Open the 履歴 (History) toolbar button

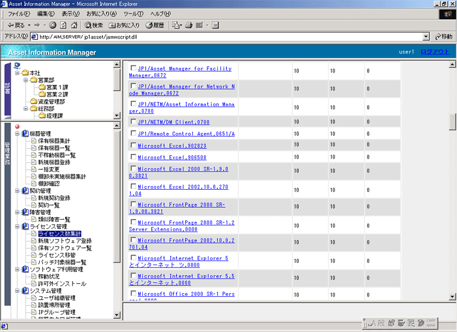click(x=155, y=25)
